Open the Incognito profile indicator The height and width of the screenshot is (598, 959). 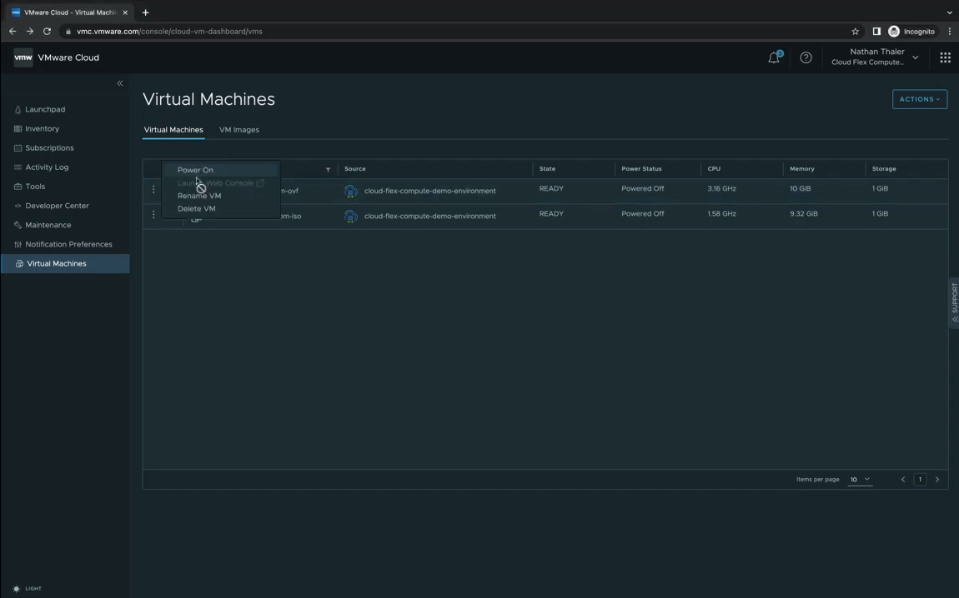(911, 31)
